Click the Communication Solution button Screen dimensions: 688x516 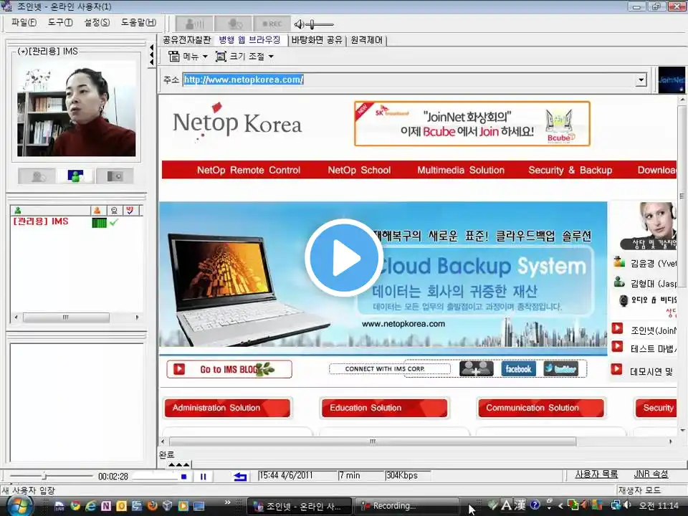(x=541, y=408)
